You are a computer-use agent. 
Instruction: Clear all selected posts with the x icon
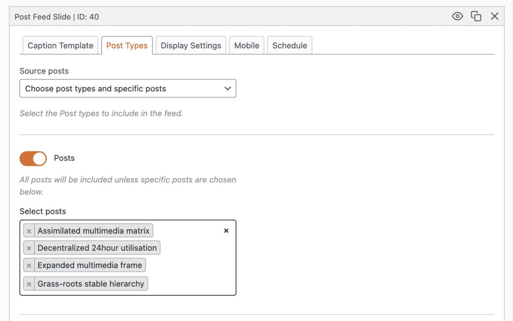[x=226, y=230]
